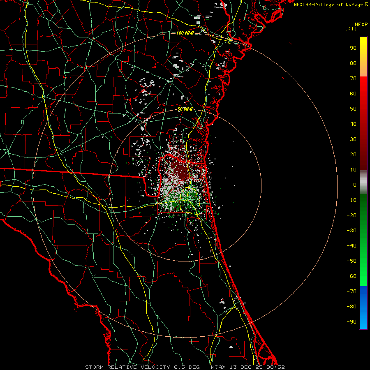
Task: Click the 30 value on velocity scale
Action: coord(353,139)
